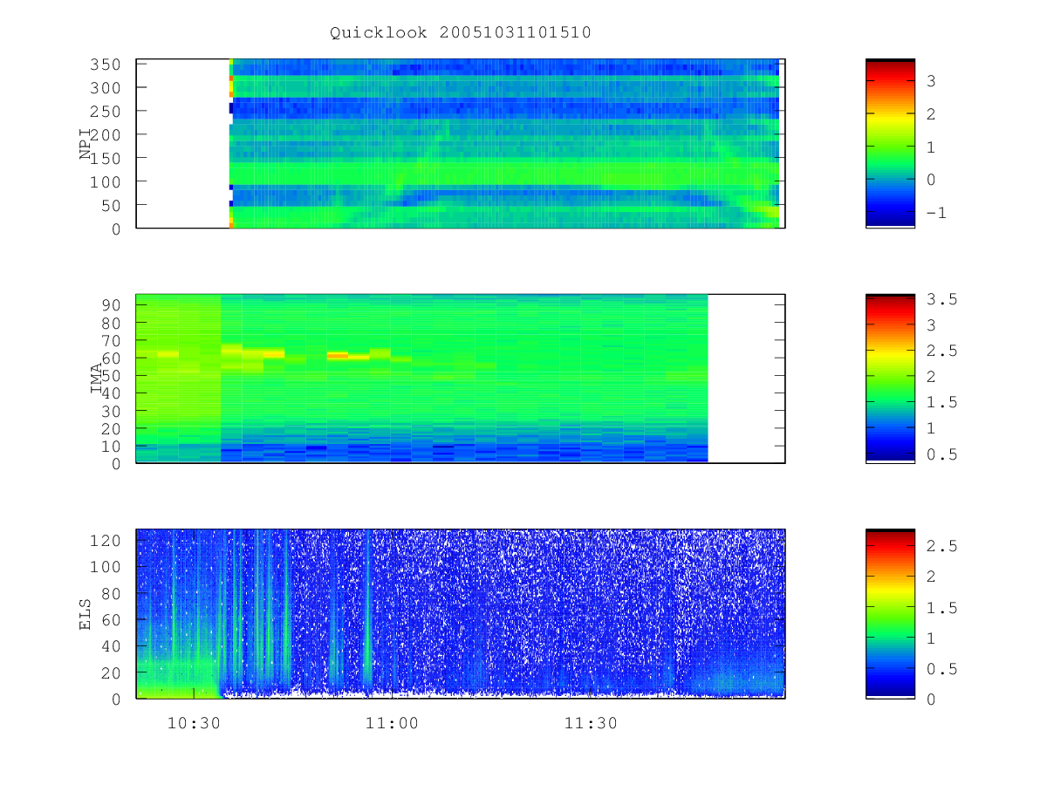Click the 10:30 time tick label
1047x785 pixels.
(x=194, y=723)
